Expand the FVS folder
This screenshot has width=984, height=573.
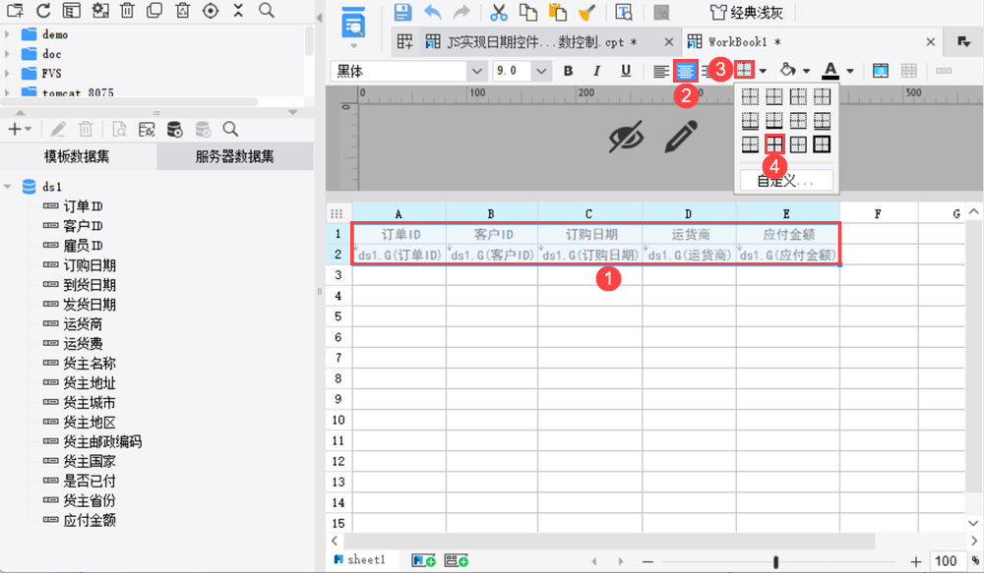pyautogui.click(x=7, y=74)
